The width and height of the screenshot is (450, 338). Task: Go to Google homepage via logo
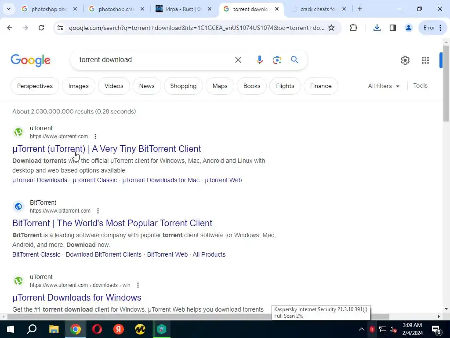(x=31, y=60)
